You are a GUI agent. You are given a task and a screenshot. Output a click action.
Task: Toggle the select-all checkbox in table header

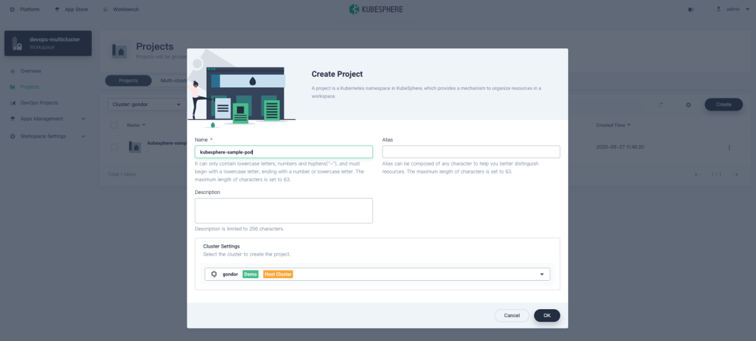point(114,125)
